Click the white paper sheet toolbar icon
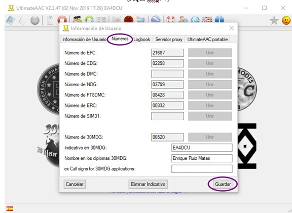Viewport: 292px width, 213px height. tap(23, 20)
